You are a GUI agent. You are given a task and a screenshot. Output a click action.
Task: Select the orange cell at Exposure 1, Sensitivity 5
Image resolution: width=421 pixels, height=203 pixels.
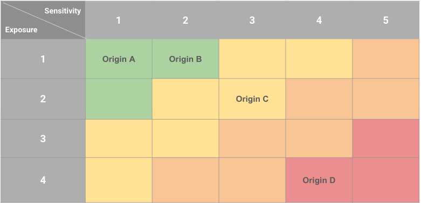[386, 59]
